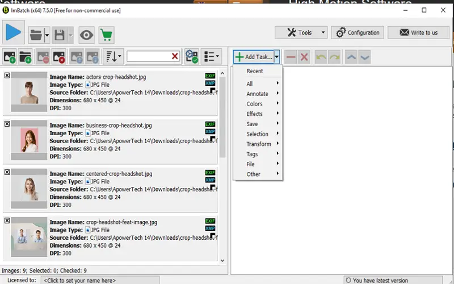Toggle the preview eye icon
This screenshot has height=284, width=454.
pyautogui.click(x=87, y=35)
